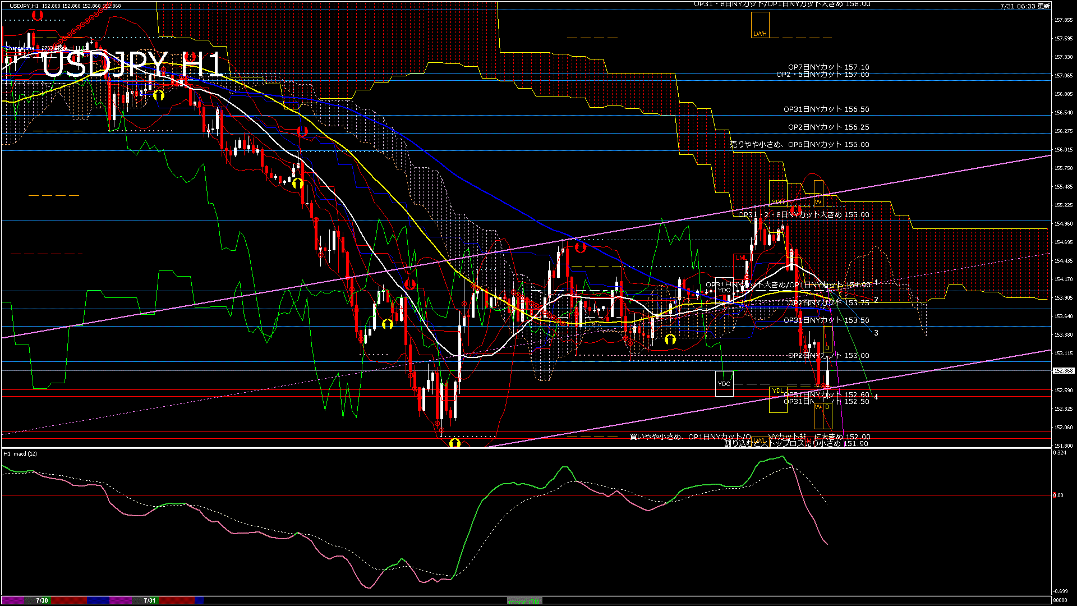Click the OP2日NYカット 153.00 label

(829, 356)
